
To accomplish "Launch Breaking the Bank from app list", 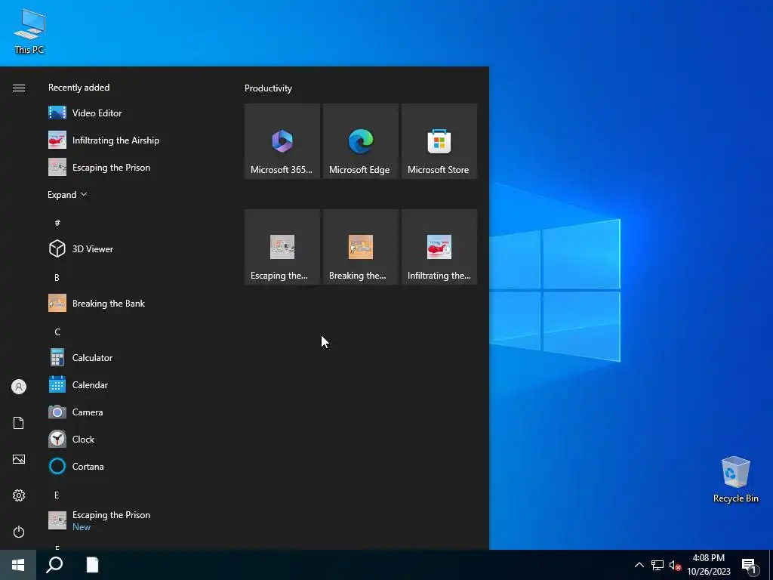I will 133,304.
